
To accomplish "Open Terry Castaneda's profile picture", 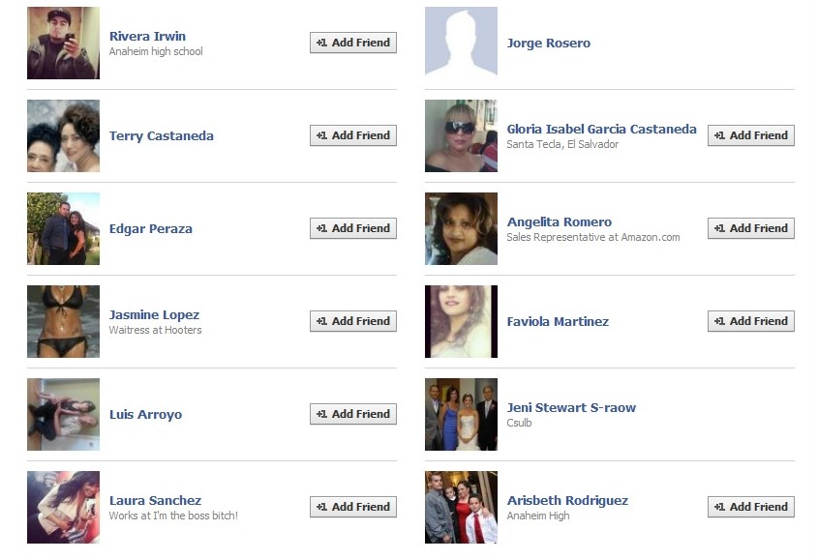I will [x=63, y=135].
